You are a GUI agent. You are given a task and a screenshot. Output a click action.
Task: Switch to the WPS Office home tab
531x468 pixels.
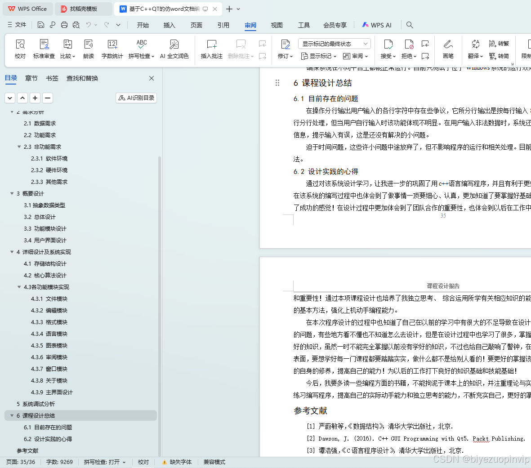tap(28, 9)
